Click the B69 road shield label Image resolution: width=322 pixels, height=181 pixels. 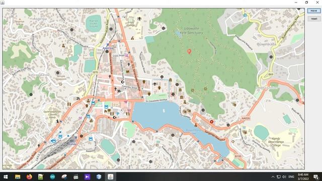tap(271, 74)
